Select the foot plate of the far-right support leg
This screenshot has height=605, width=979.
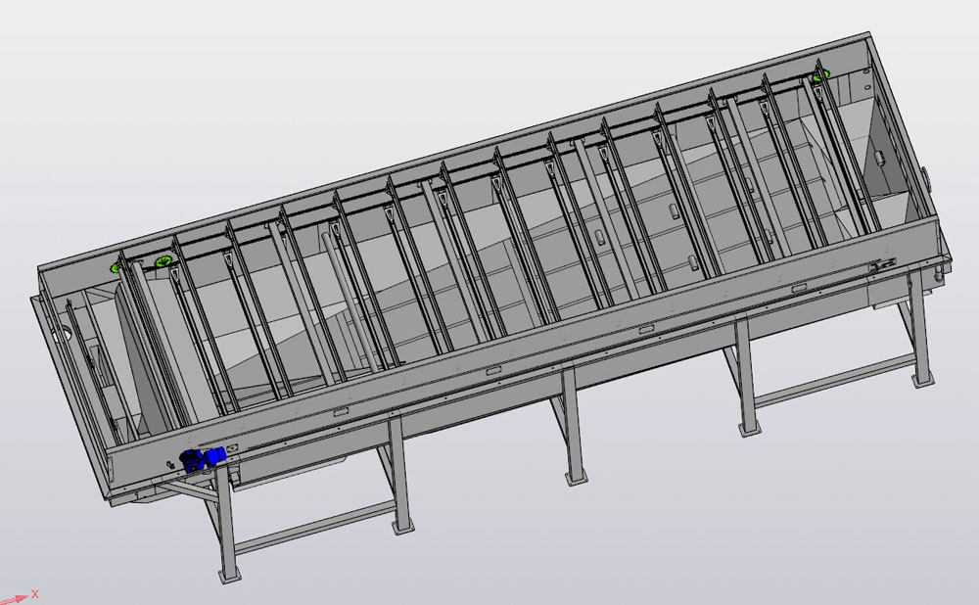921,379
